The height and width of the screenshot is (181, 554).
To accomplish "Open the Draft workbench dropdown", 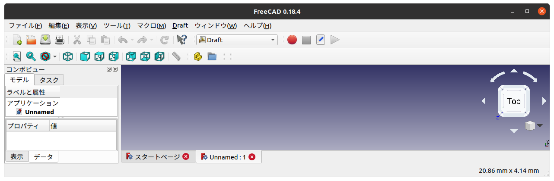I will [x=237, y=40].
